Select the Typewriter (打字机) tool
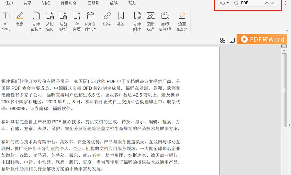291x175 pixels. click(x=6, y=22)
